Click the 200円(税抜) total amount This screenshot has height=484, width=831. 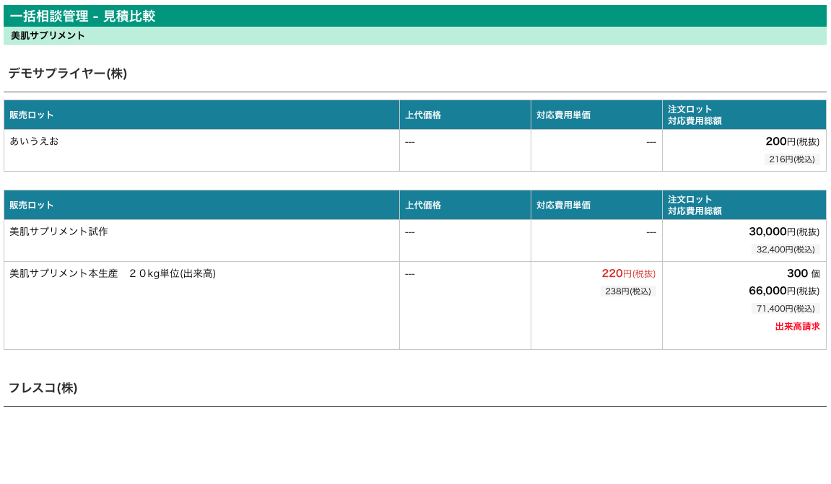[792, 141]
